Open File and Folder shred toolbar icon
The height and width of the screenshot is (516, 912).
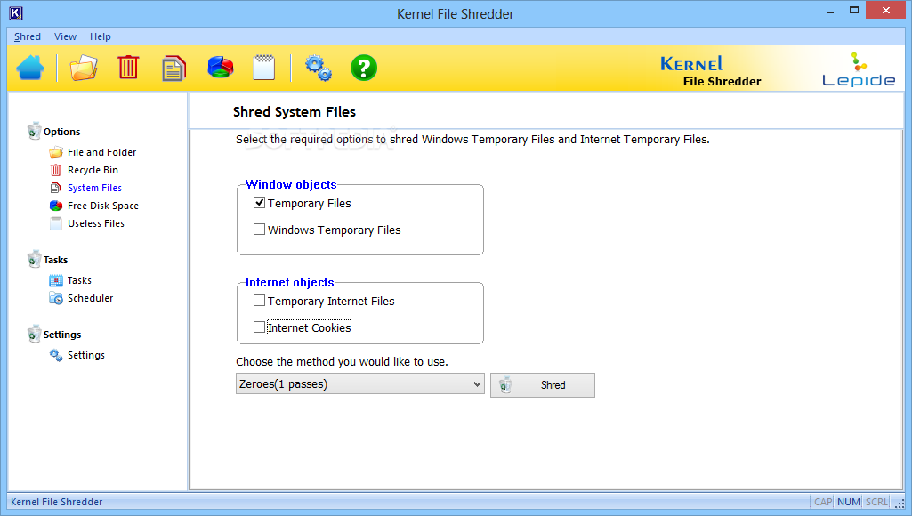tap(84, 68)
